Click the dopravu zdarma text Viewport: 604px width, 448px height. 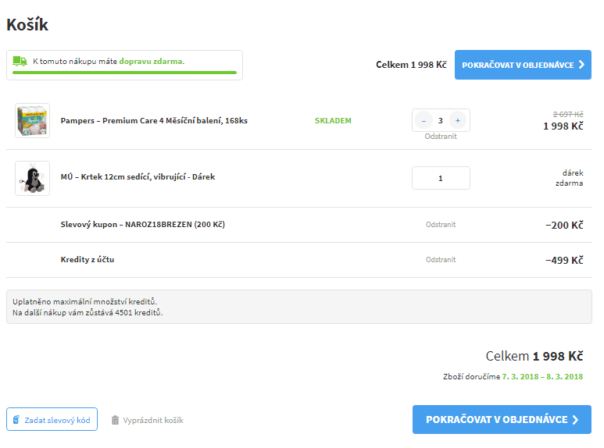[x=152, y=60]
